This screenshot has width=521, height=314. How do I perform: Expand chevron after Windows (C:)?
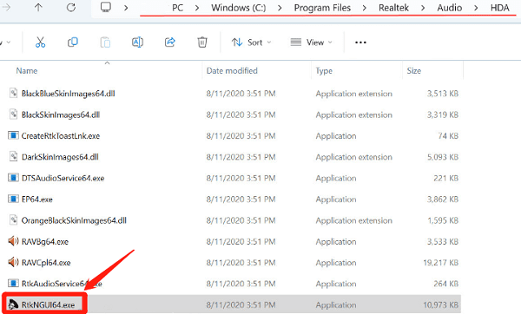(x=280, y=8)
